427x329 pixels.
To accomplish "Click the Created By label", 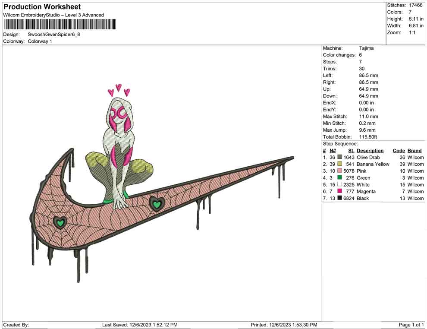I will (16, 325).
